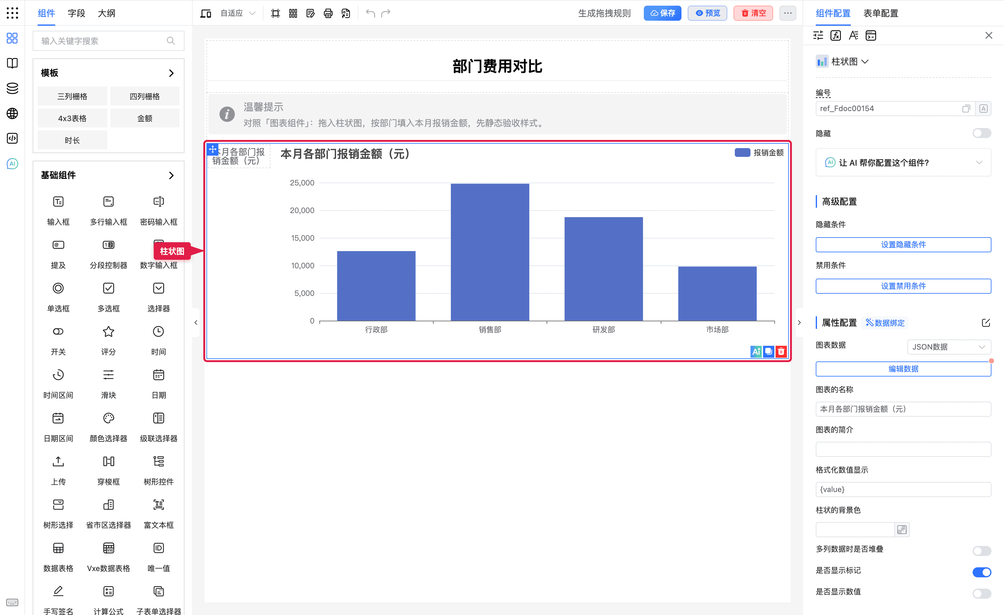This screenshot has width=1004, height=615.
Task: Toggle the 隐藏 switch
Action: [x=982, y=133]
